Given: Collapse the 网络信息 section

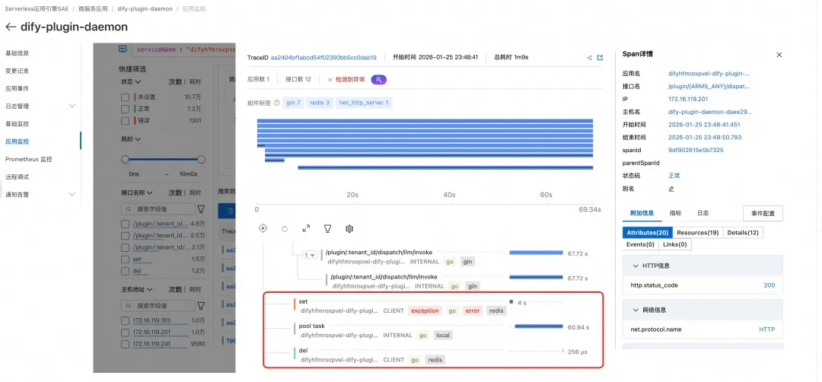Looking at the screenshot, I should point(636,310).
